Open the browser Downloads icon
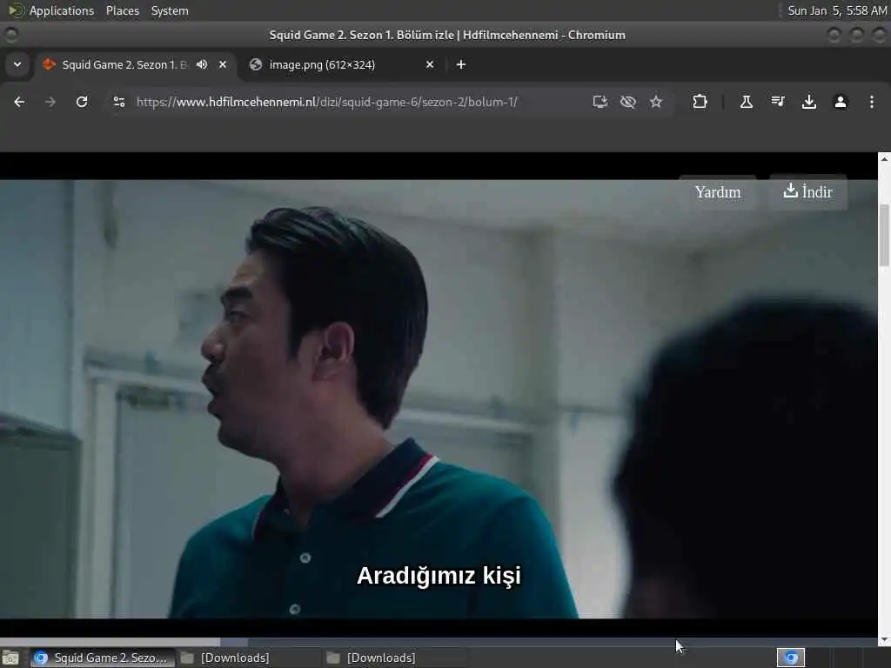Screen dimensions: 891x668 coord(808,102)
